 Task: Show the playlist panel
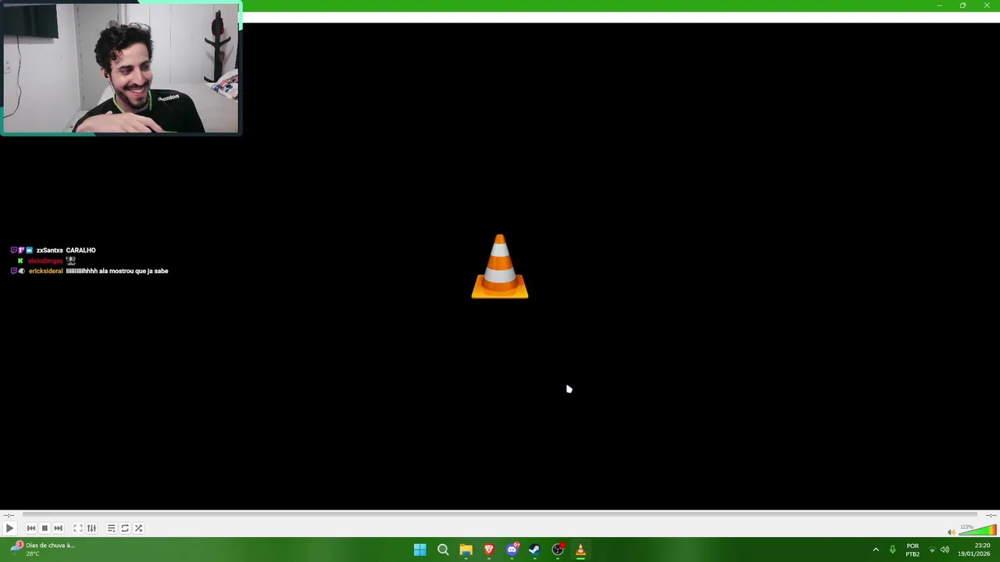coord(111,528)
